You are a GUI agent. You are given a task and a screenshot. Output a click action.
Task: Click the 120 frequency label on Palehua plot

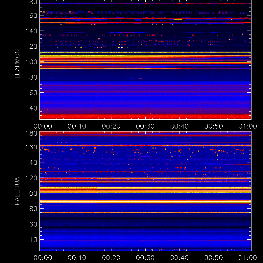pos(31,178)
